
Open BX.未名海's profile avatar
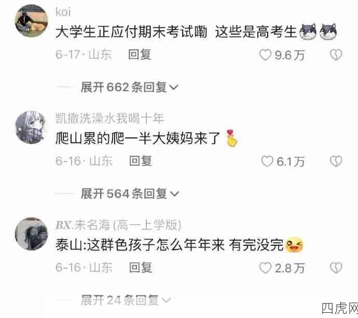point(32,234)
